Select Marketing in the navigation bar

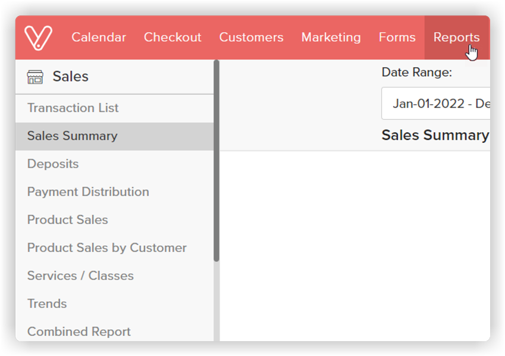point(331,38)
